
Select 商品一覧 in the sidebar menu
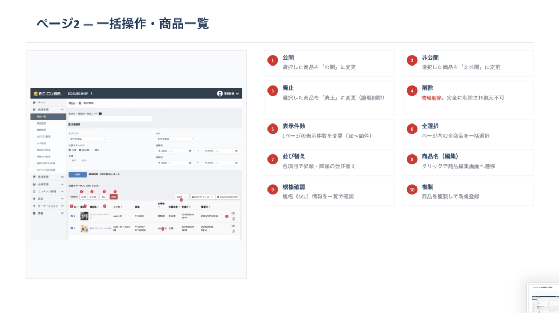point(41,117)
